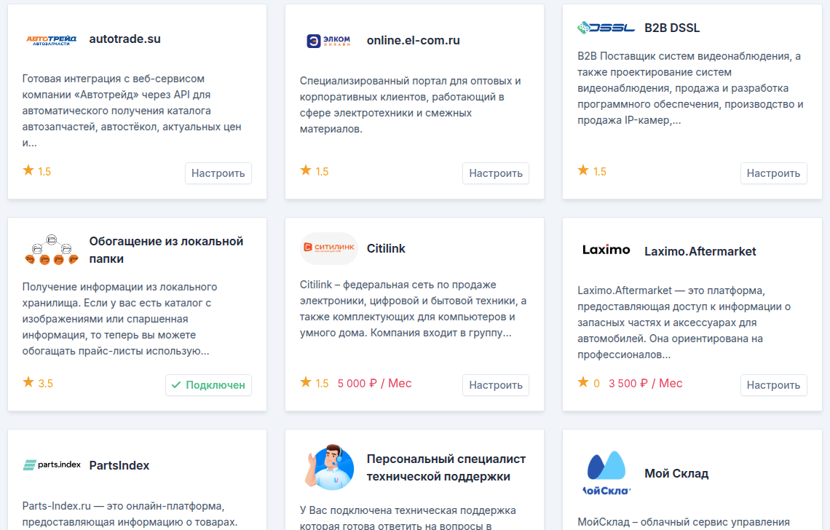Open Персональный специалист технической поддержки title

tap(446, 467)
